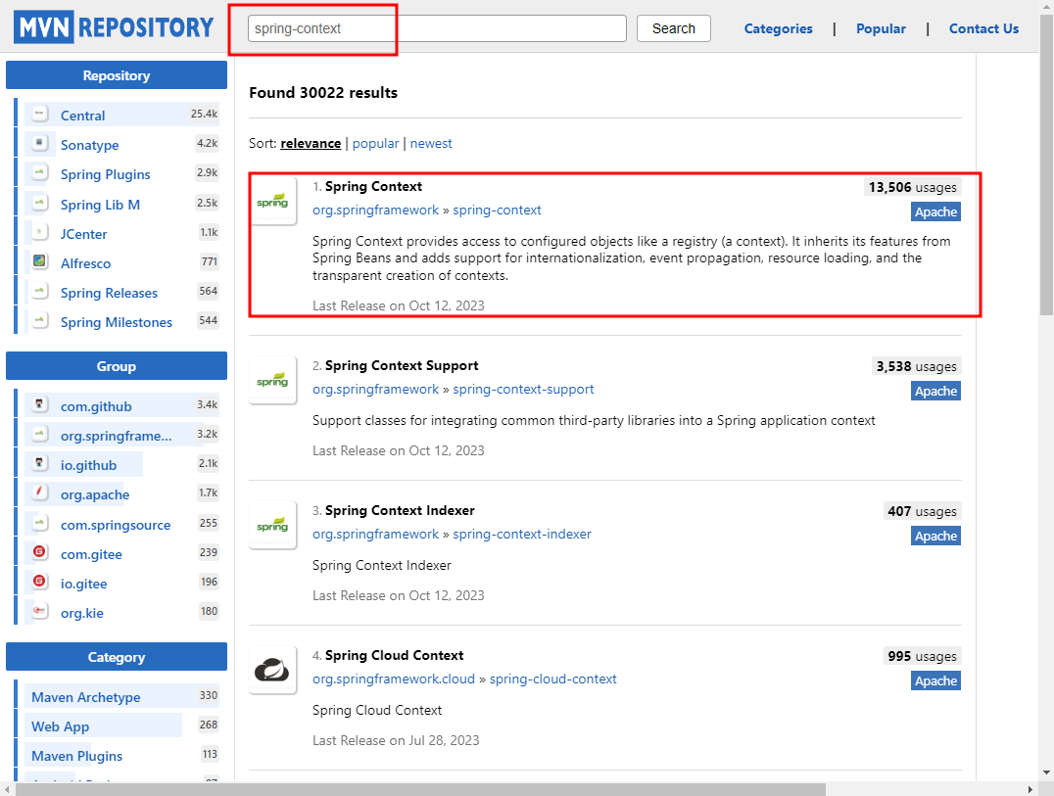Open the Spring Context Indexer title
Image resolution: width=1054 pixels, height=796 pixels.
pos(400,510)
